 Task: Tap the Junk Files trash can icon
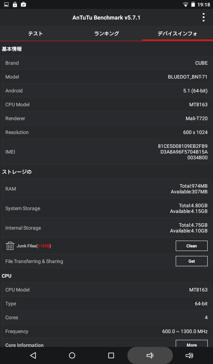click(10, 246)
